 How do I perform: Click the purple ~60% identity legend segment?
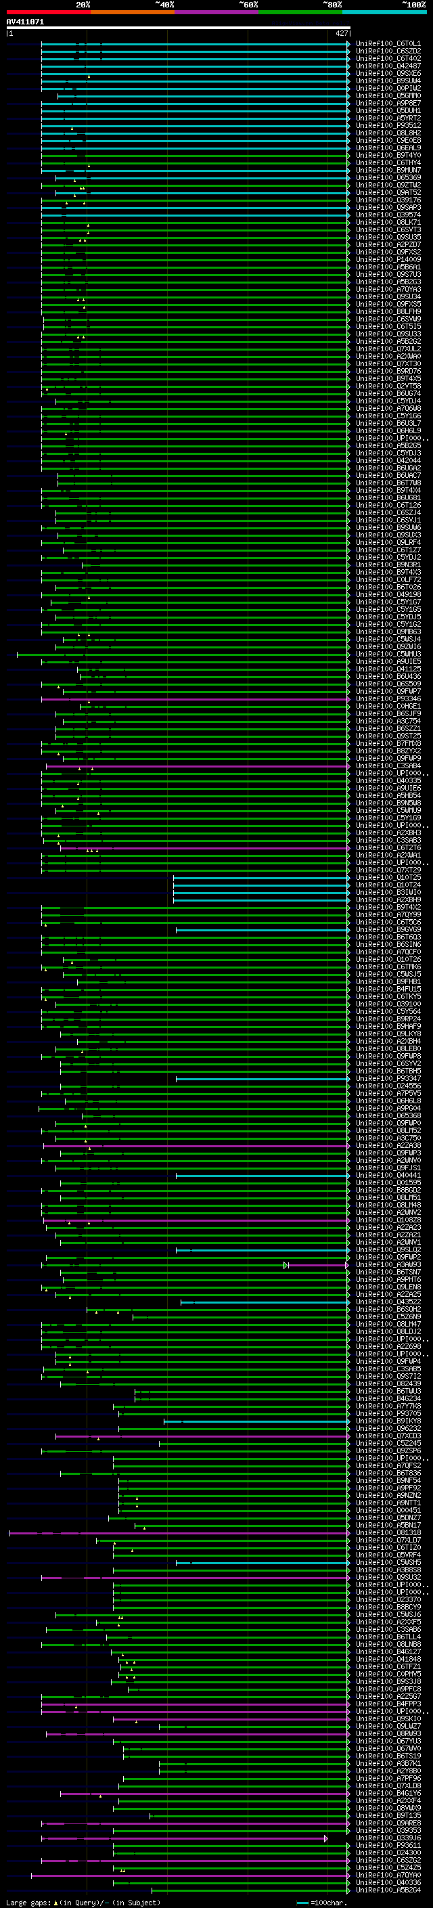[x=217, y=12]
